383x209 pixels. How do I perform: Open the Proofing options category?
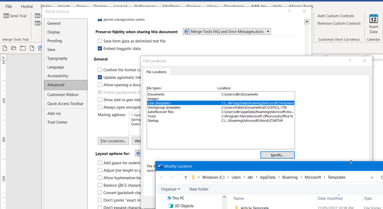tap(66, 41)
